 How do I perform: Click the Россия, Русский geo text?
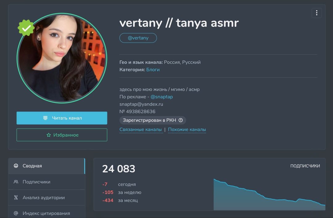(x=182, y=62)
